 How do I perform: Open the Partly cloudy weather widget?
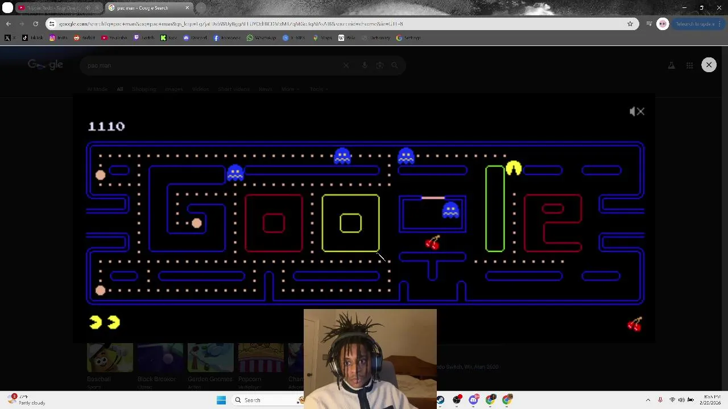click(26, 400)
